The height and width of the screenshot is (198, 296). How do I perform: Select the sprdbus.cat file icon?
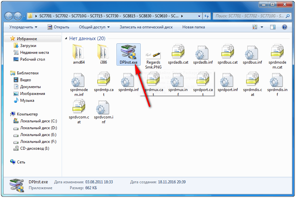click(228, 52)
